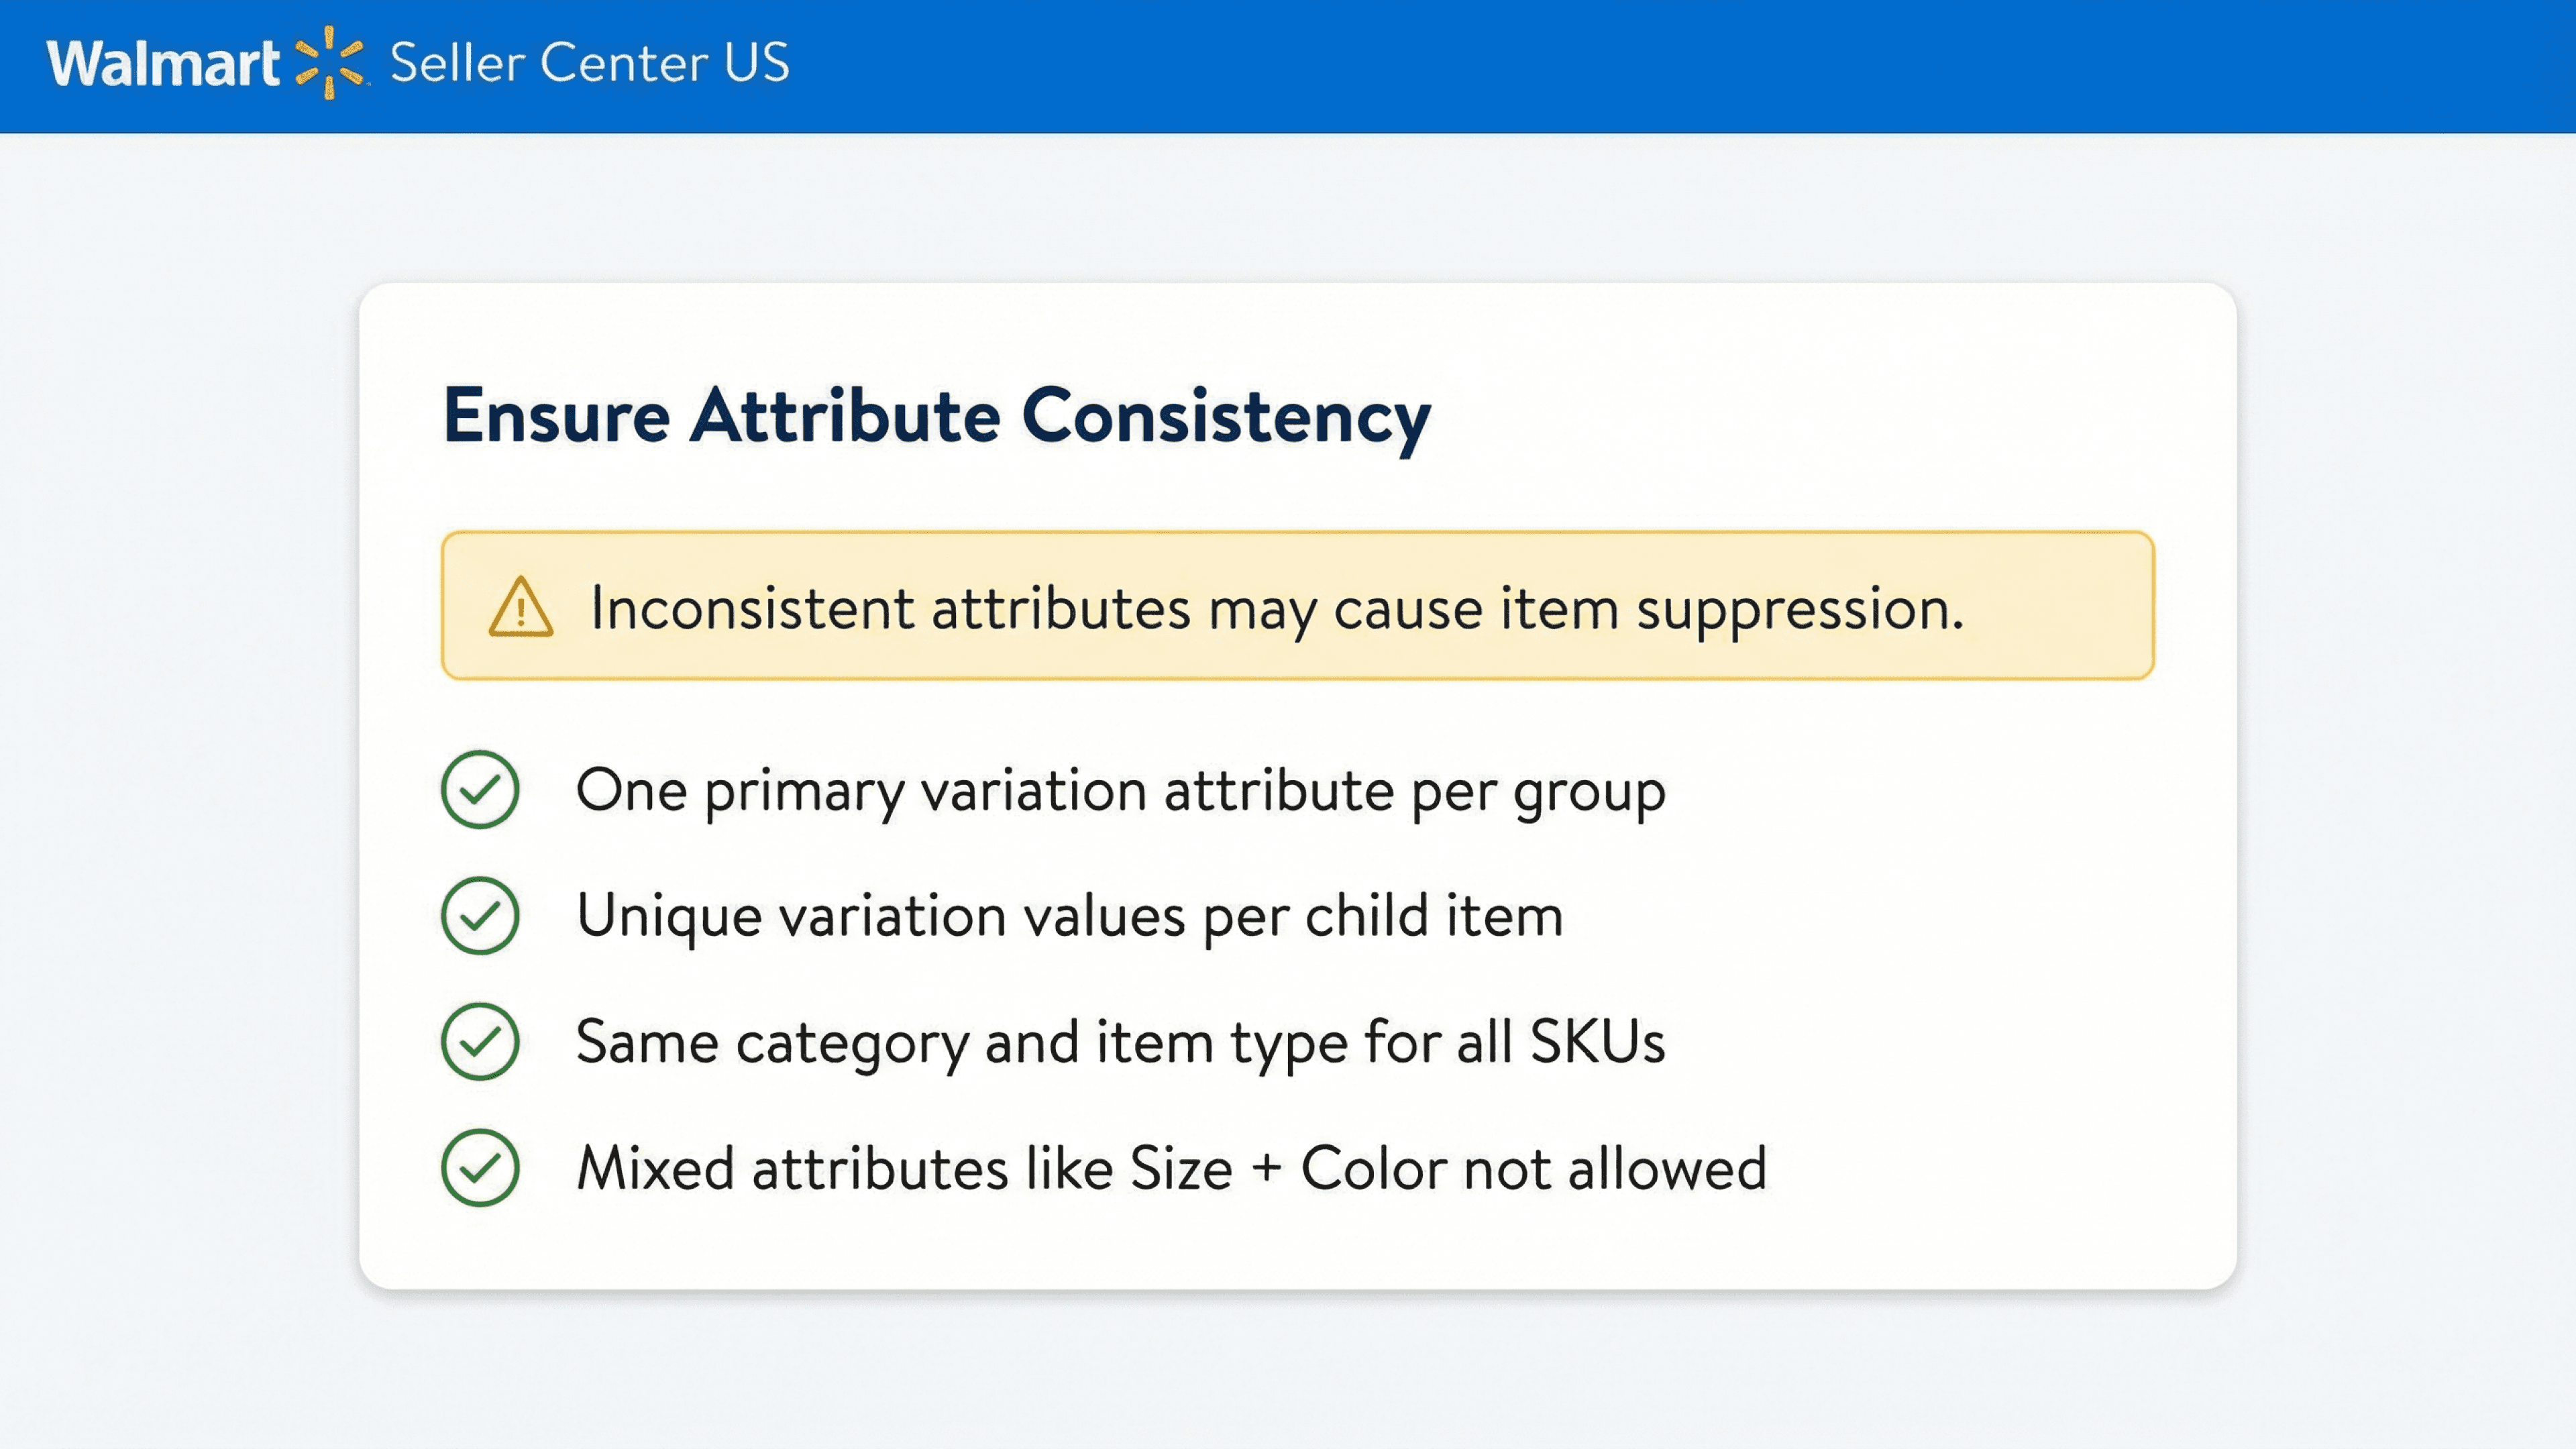Image resolution: width=2576 pixels, height=1449 pixels.
Task: Click the check icon beside 'One primary variation attribute'
Action: (x=480, y=790)
